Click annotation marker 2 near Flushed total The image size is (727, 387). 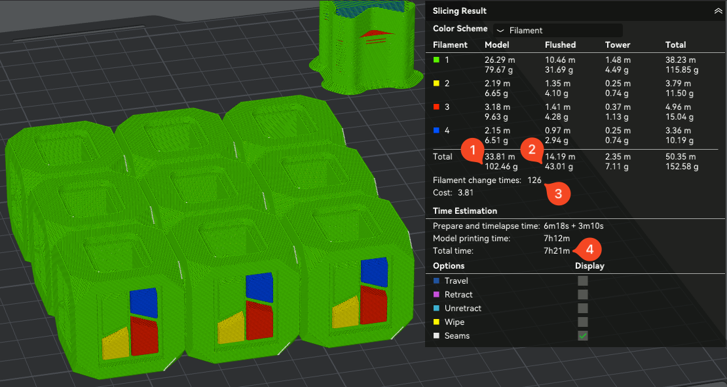coord(532,150)
